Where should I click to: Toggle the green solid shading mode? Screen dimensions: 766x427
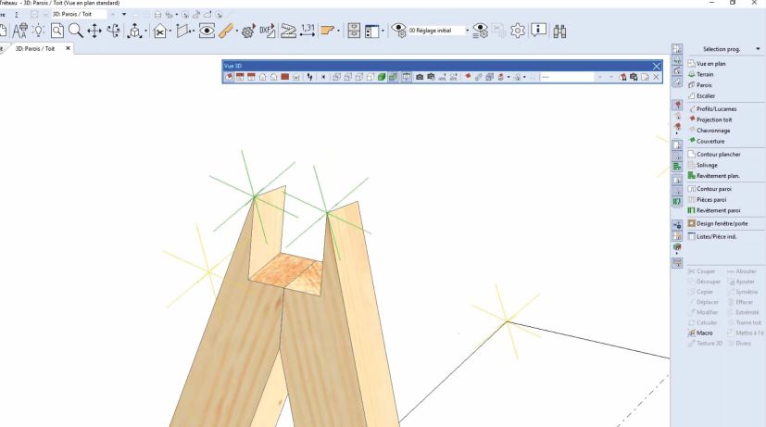pos(380,77)
